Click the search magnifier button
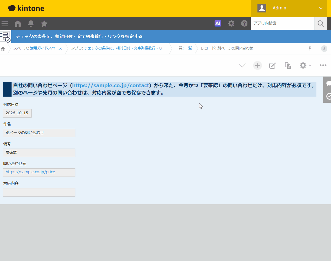Image resolution: width=331 pixels, height=261 pixels. coord(321,23)
